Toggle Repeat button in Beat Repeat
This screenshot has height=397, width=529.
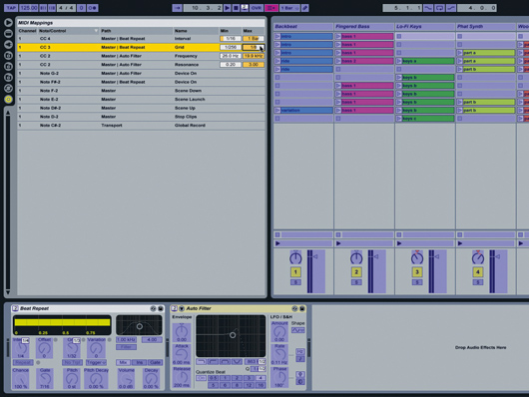[x=23, y=363]
